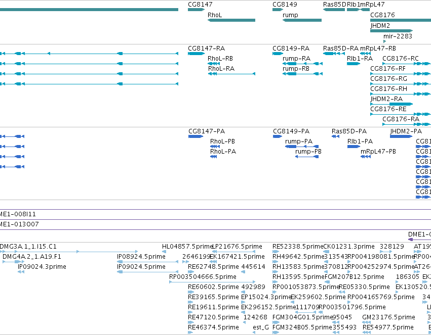The width and height of the screenshot is (431, 335).
Task: Select the CG8176-RH transcript label
Action: [388, 89]
